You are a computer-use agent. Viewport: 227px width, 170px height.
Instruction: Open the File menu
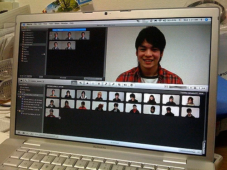(35, 24)
